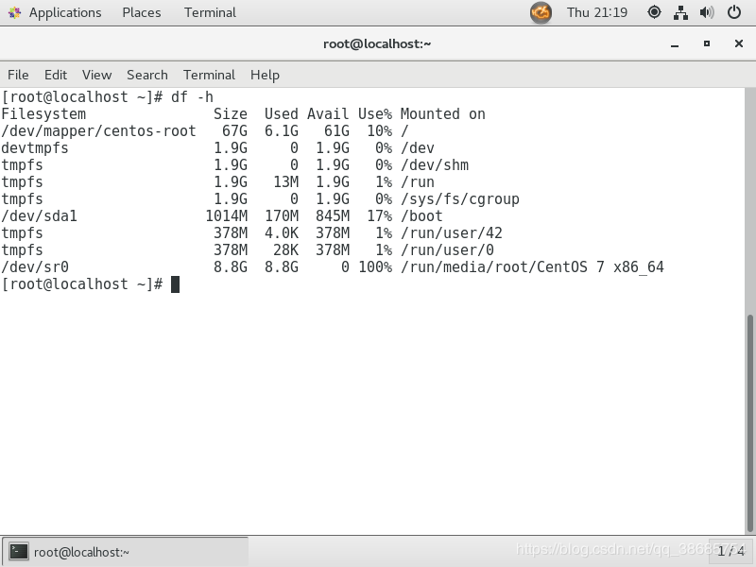Click the 'Mounted on' column header
756x567 pixels.
[442, 114]
